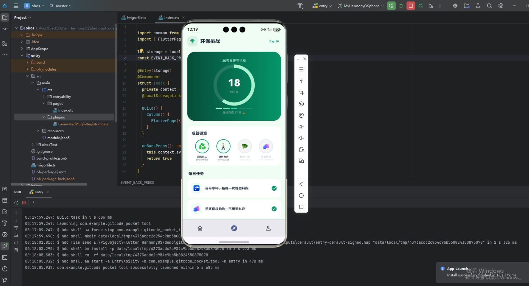529x286 pixels.
Task: Decrease emulator volume icon
Action: pos(301,138)
